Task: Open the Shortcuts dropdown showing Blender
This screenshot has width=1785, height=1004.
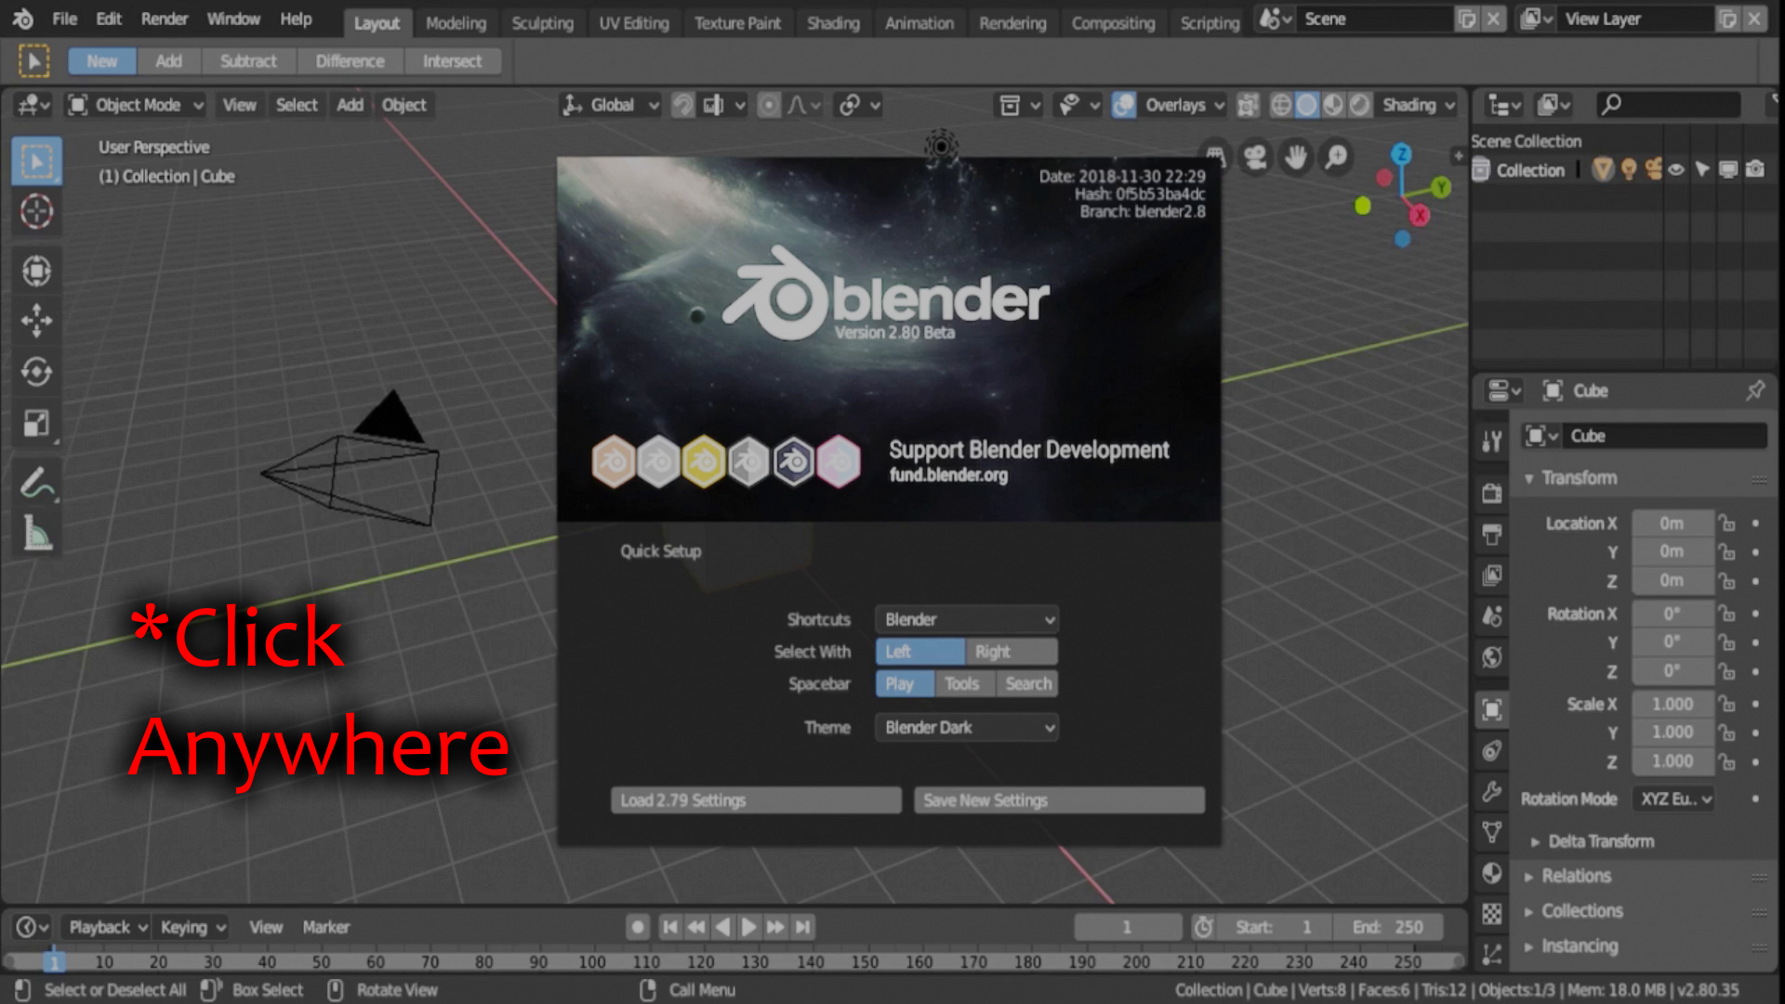Action: coord(966,619)
